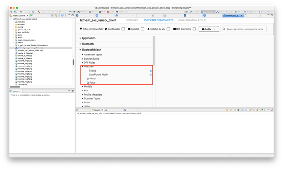
Task: Switch to the Energy Profiler perspective
Action: [265, 12]
